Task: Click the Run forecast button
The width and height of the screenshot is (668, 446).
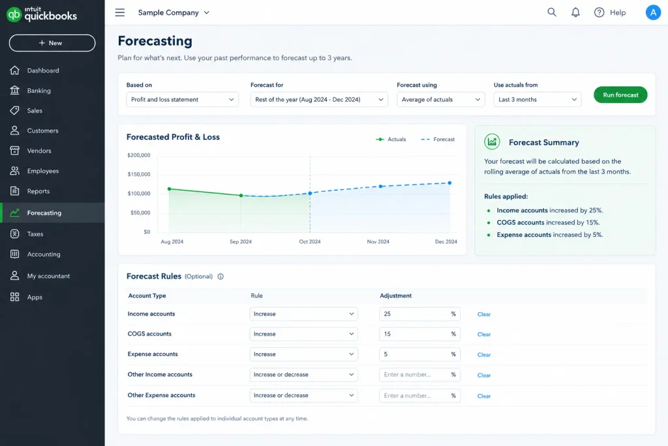Action: pos(620,95)
